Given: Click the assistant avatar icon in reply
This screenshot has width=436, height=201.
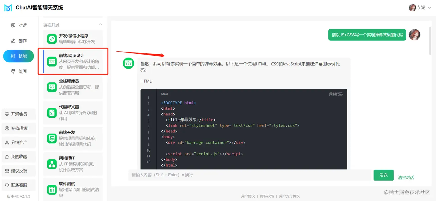Looking at the screenshot, I should pyautogui.click(x=129, y=63).
